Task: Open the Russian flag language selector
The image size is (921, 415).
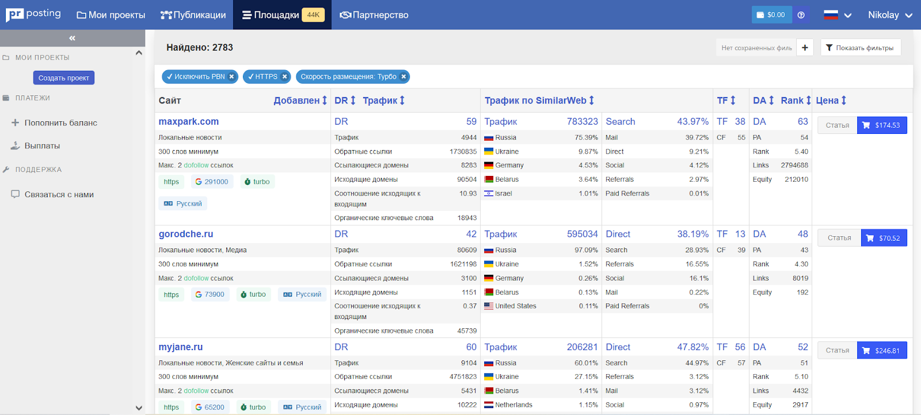Action: 837,15
